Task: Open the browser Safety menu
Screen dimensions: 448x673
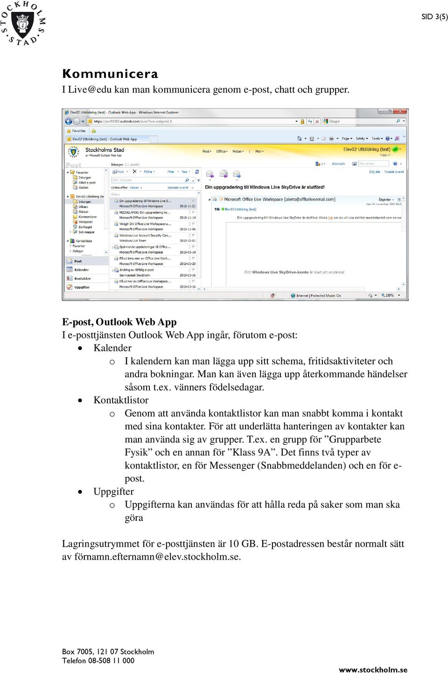Action: click(x=362, y=138)
